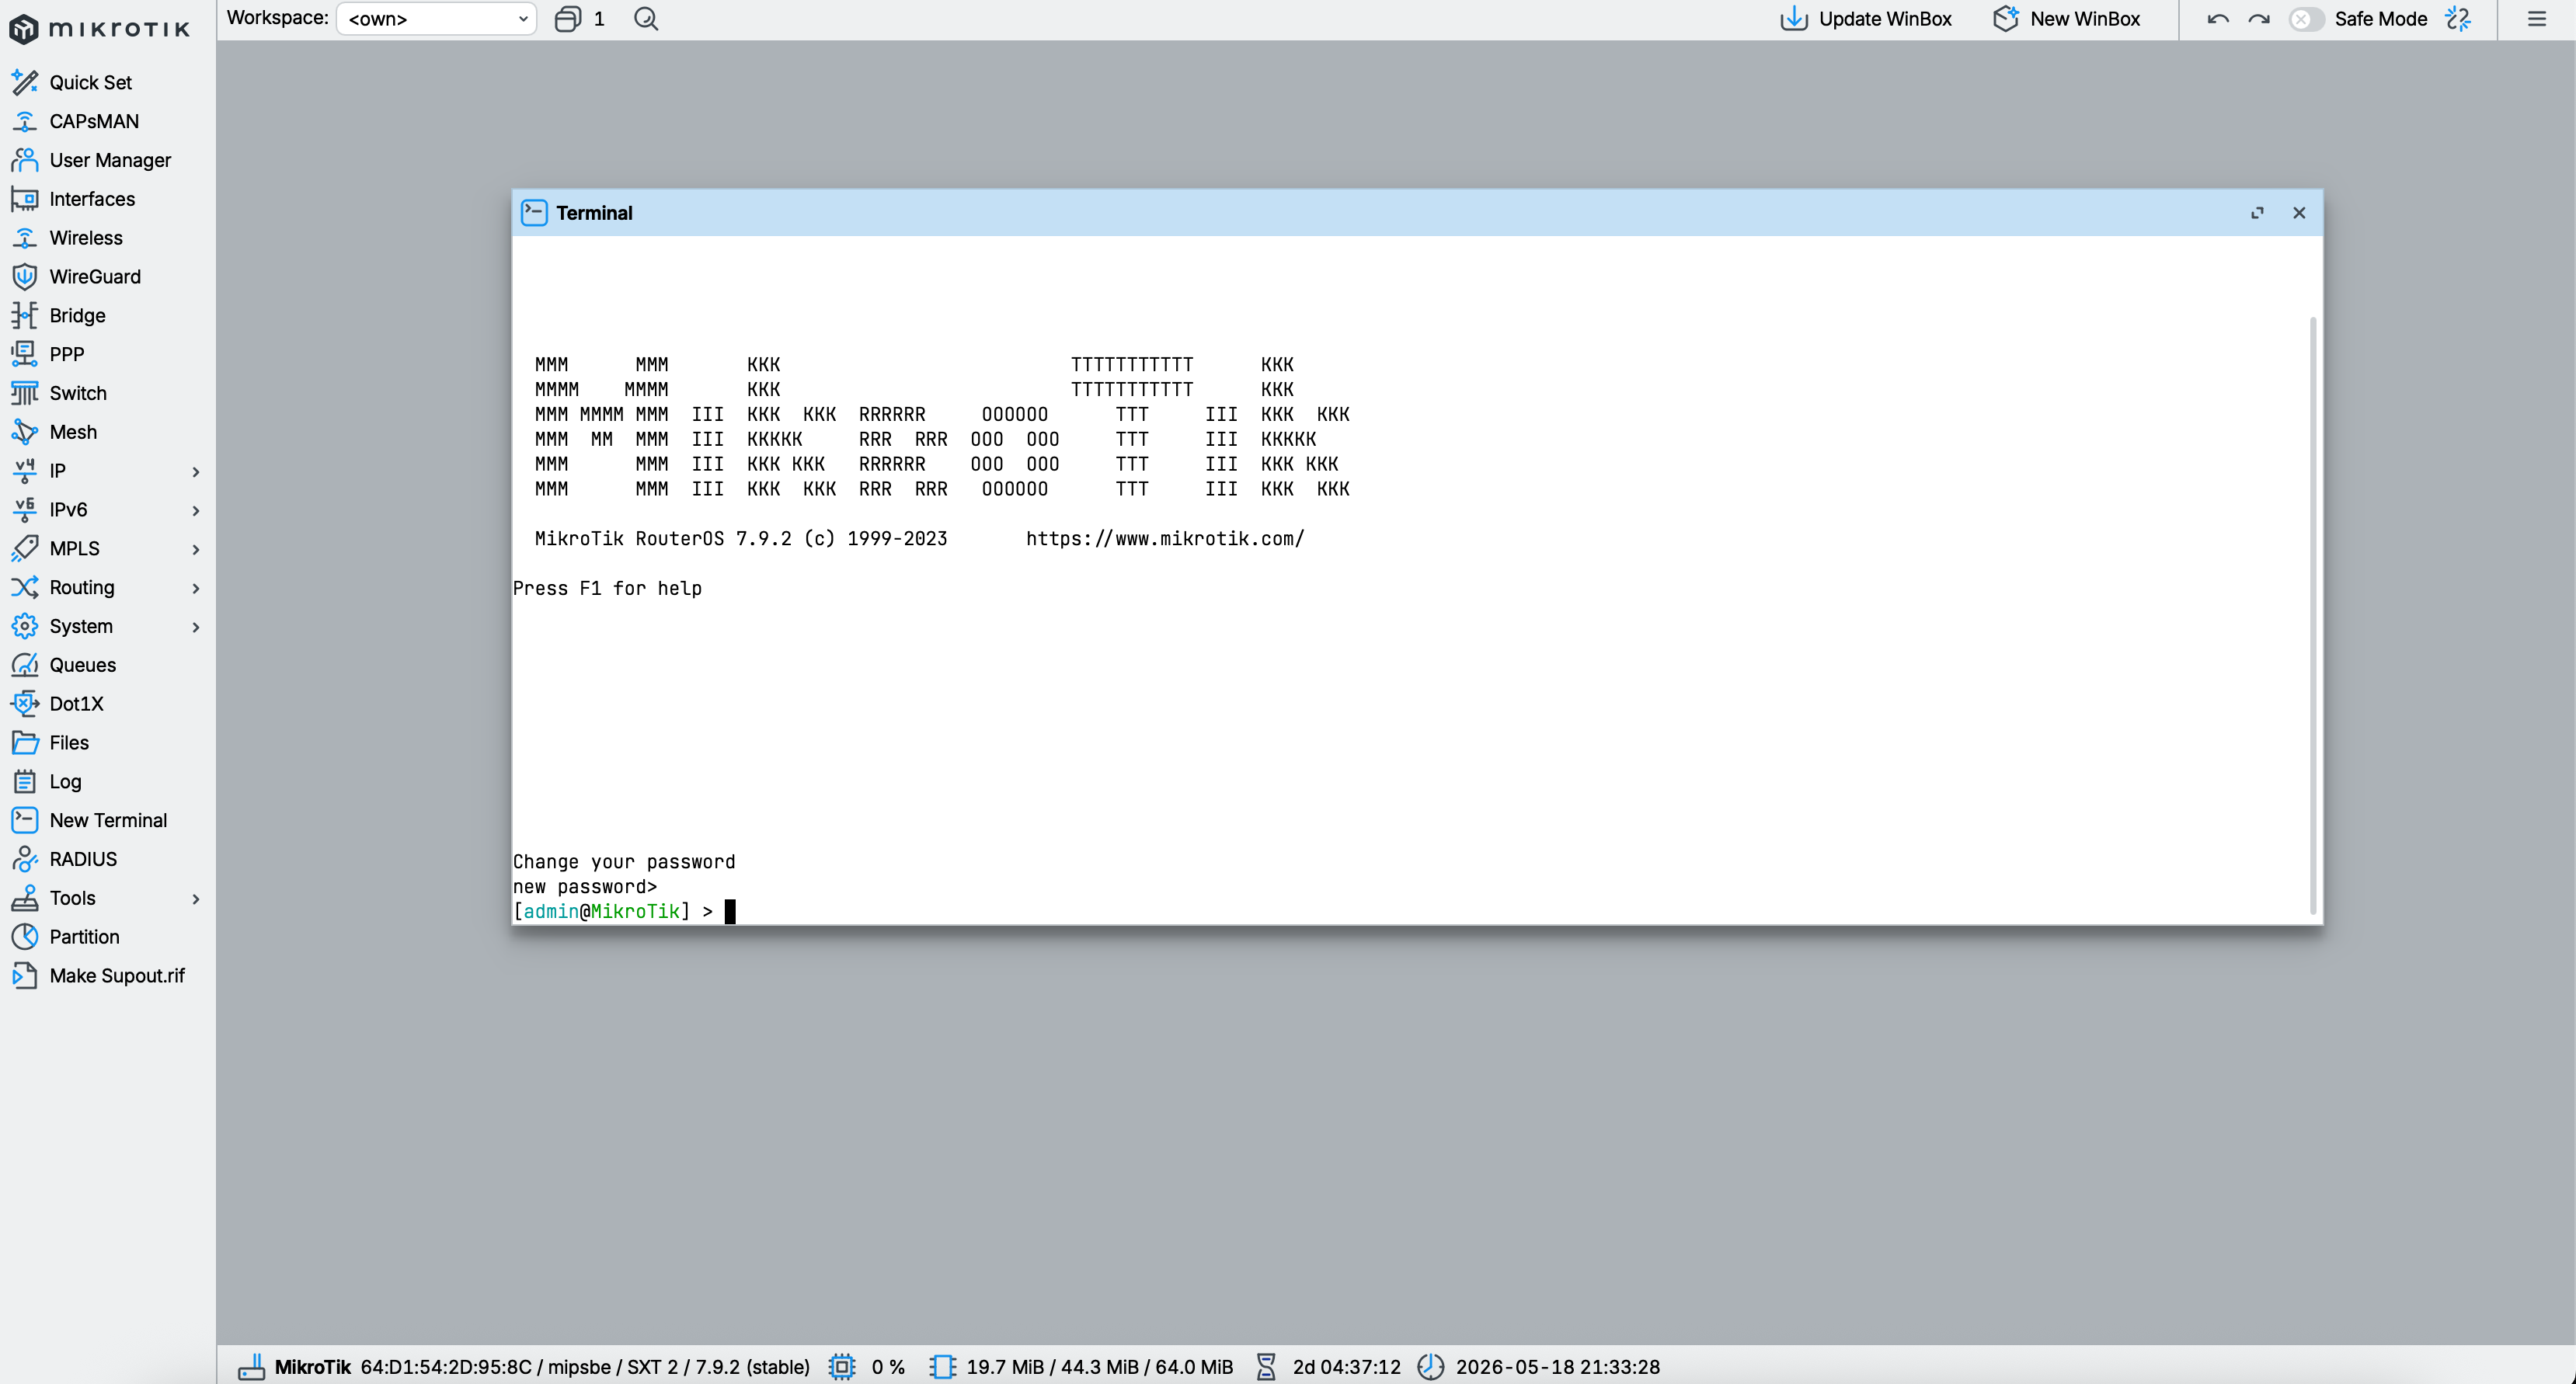Click the https://www.mikrotik.com/ text in terminal
The height and width of the screenshot is (1384, 2576).
pyautogui.click(x=1165, y=538)
